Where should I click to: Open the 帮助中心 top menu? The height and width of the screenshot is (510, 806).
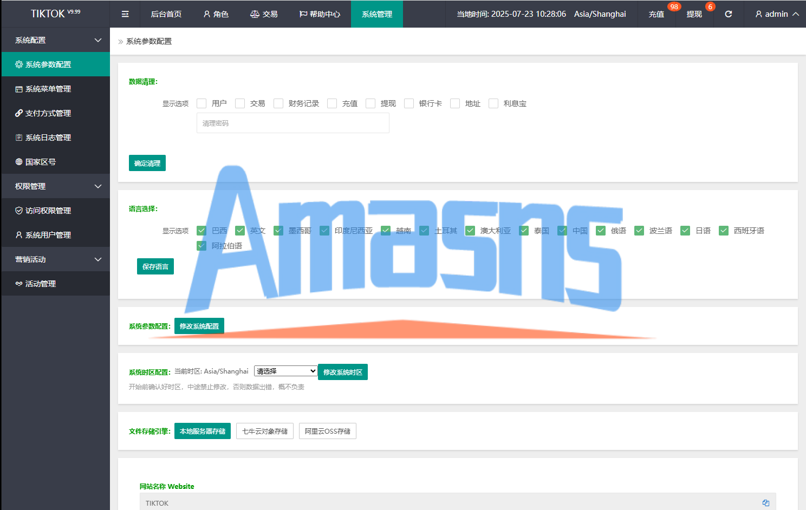click(320, 14)
